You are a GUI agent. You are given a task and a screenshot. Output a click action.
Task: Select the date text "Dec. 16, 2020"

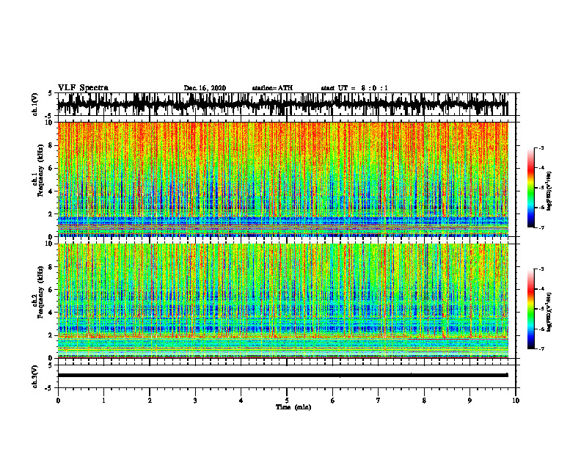tap(205, 88)
